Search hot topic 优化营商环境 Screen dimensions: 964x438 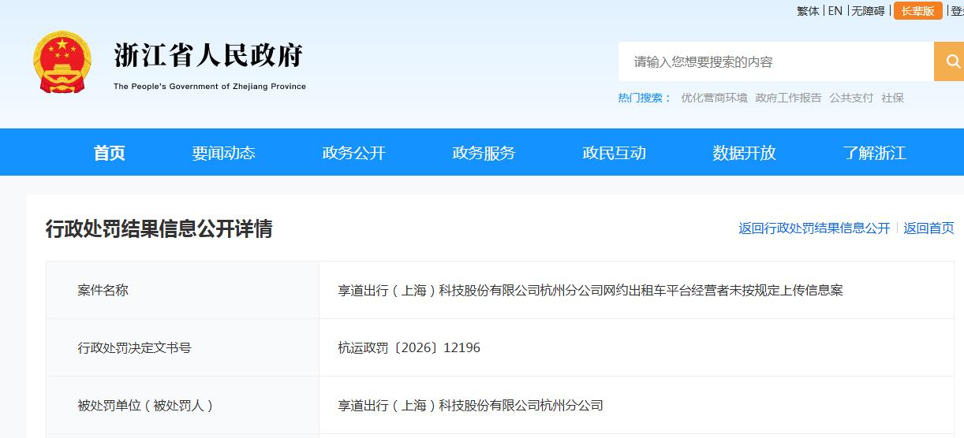[714, 98]
